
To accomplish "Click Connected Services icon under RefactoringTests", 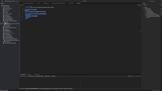I will click(4, 32).
